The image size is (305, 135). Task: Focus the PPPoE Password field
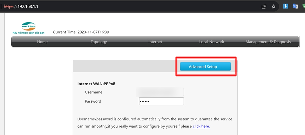[161, 101]
